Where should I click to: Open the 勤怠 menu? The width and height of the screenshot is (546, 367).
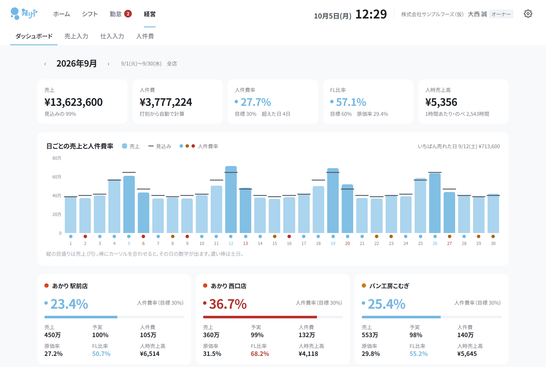(x=116, y=14)
